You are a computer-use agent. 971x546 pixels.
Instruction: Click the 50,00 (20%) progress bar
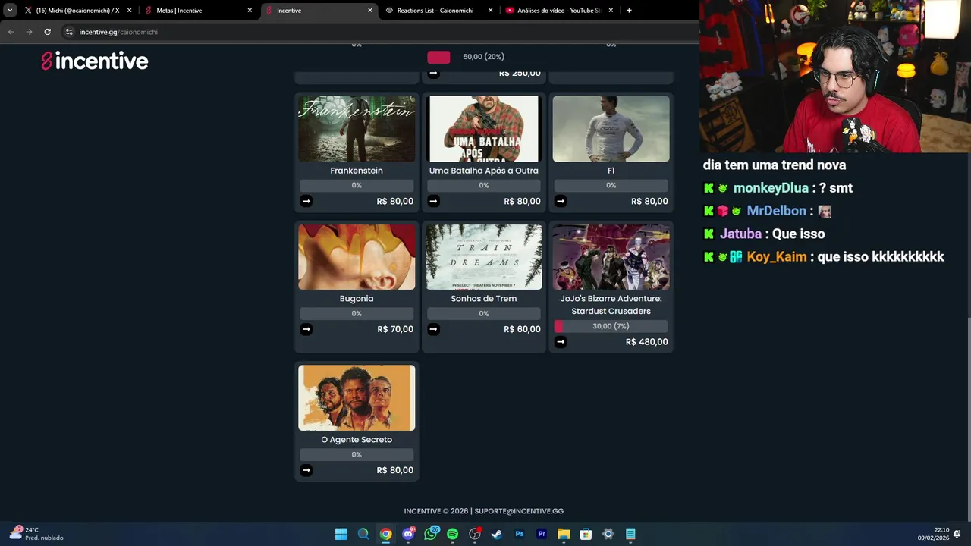(484, 57)
